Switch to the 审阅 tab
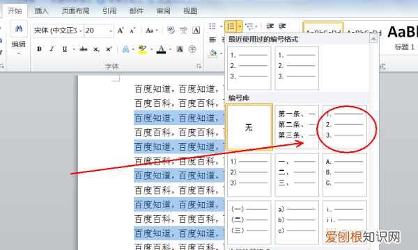Image resolution: width=418 pixels, height=250 pixels. (164, 11)
